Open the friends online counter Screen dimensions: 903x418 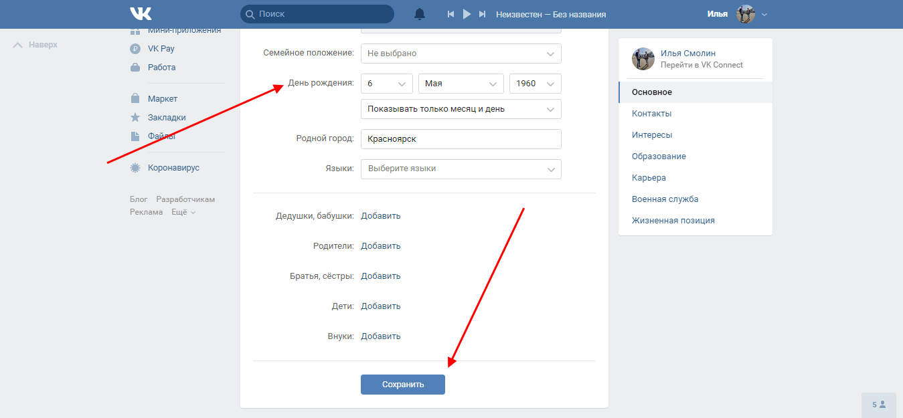(x=879, y=405)
